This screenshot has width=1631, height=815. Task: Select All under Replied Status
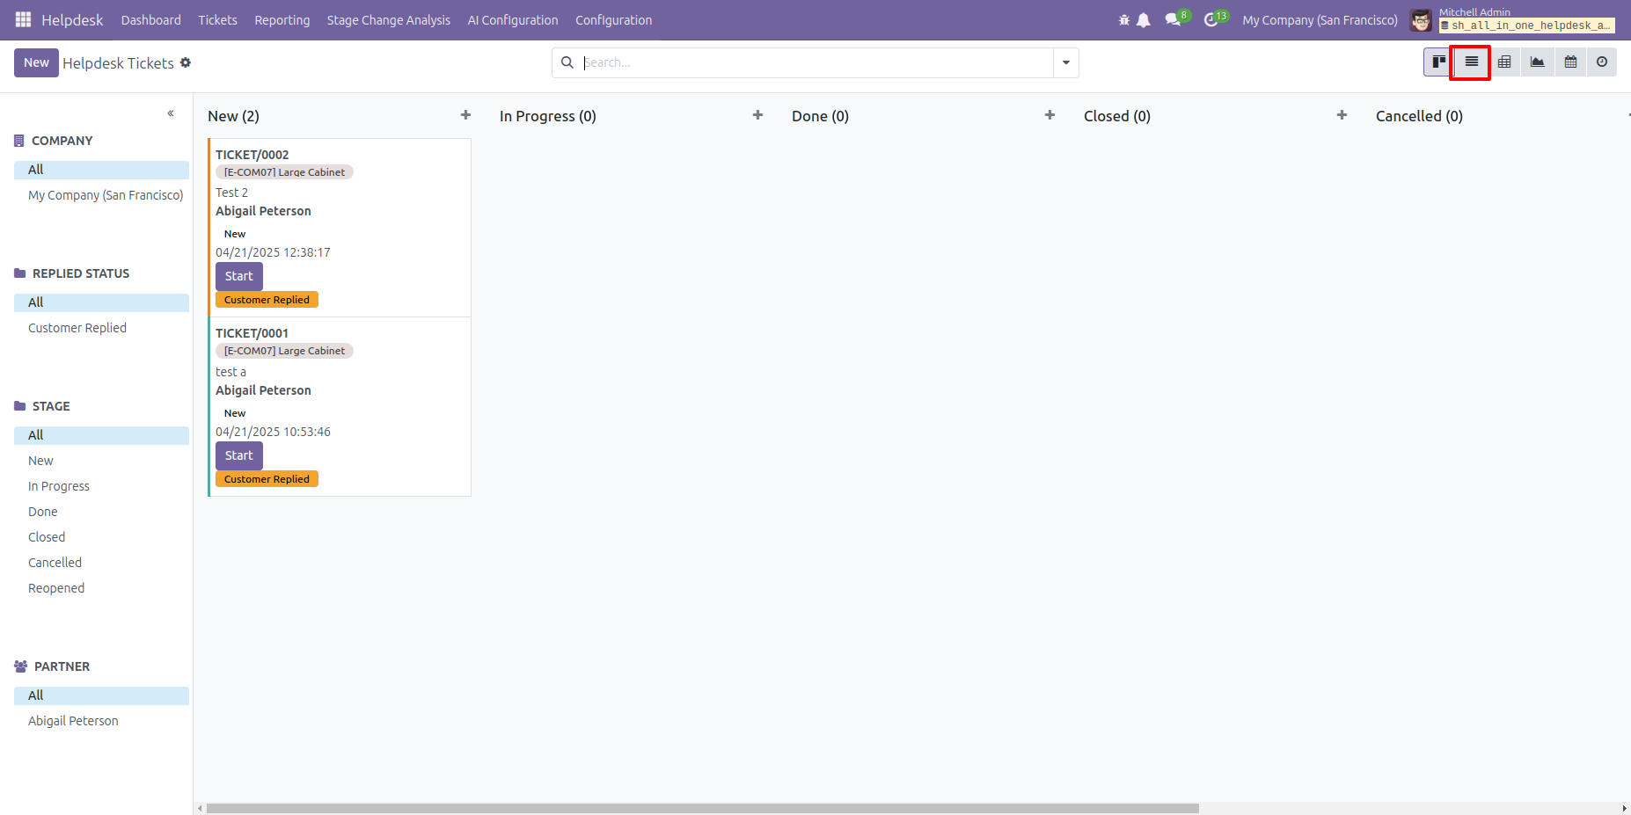pos(101,302)
